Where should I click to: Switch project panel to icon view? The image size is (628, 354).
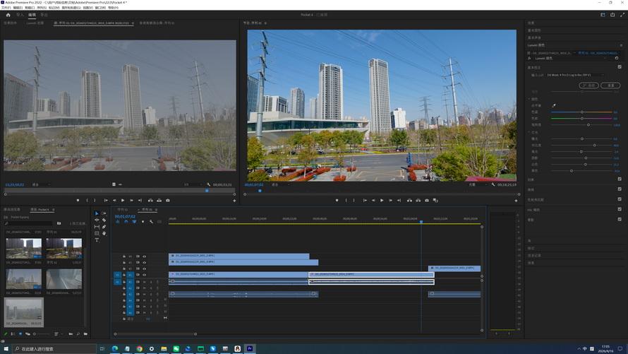click(20, 334)
